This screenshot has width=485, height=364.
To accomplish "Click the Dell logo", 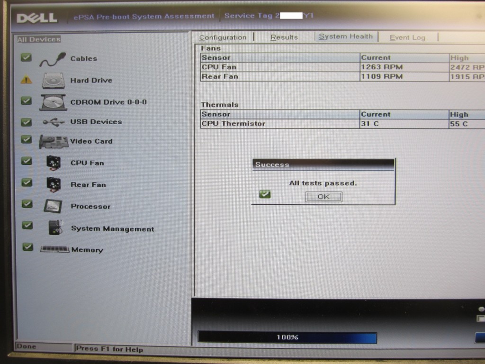I will point(37,18).
